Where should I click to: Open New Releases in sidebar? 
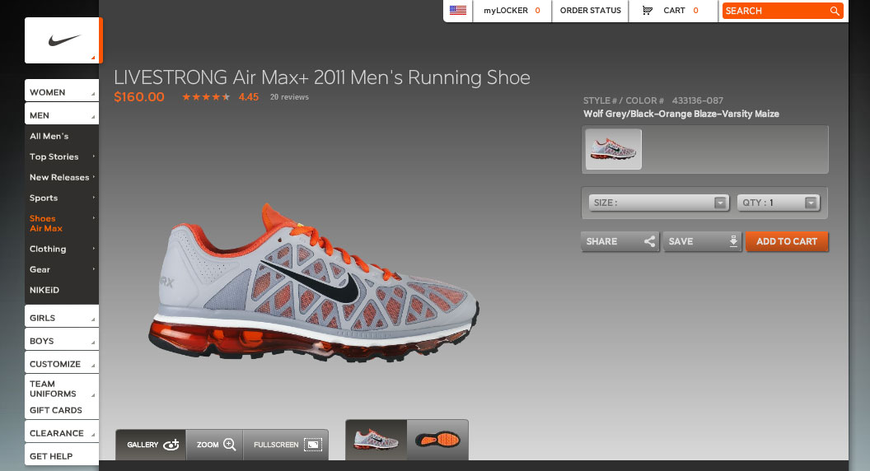(x=59, y=177)
